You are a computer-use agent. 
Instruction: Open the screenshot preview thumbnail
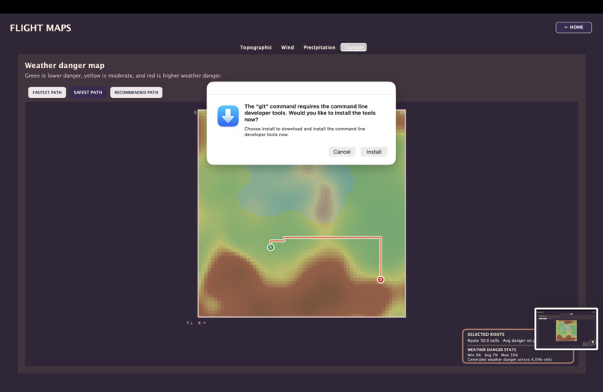[566, 328]
